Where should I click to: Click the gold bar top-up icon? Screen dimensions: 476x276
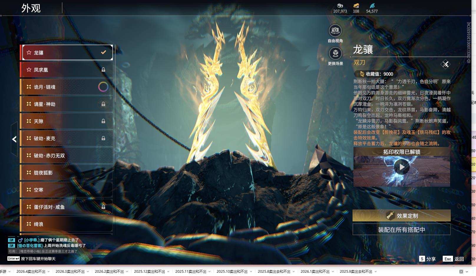pos(356,6)
